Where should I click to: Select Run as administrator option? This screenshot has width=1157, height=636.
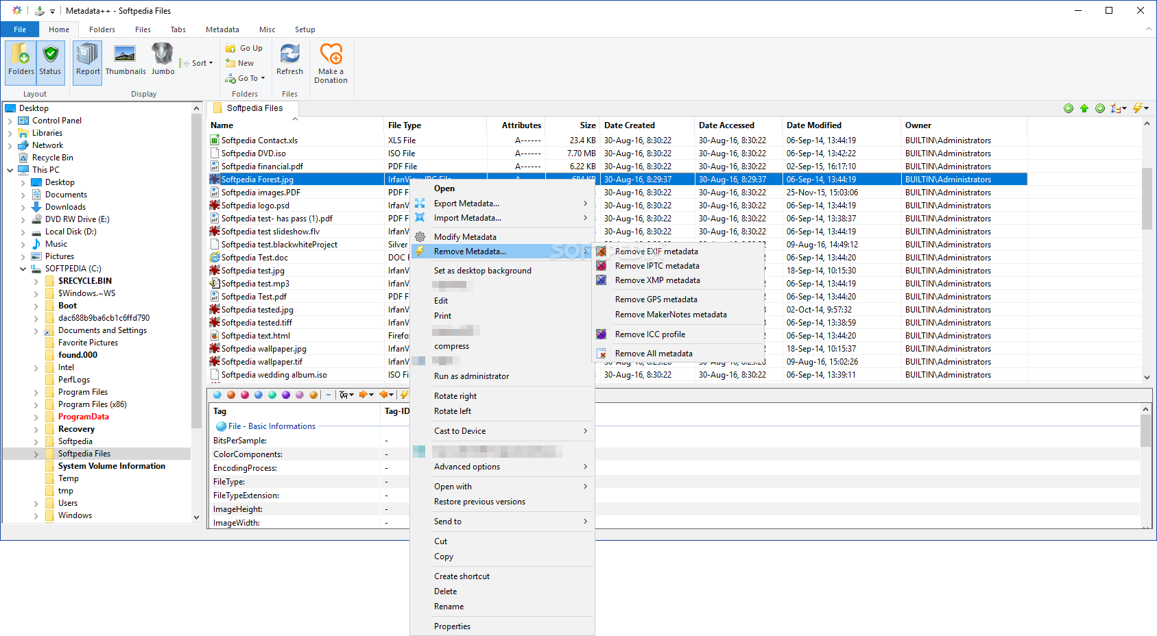[x=501, y=376]
